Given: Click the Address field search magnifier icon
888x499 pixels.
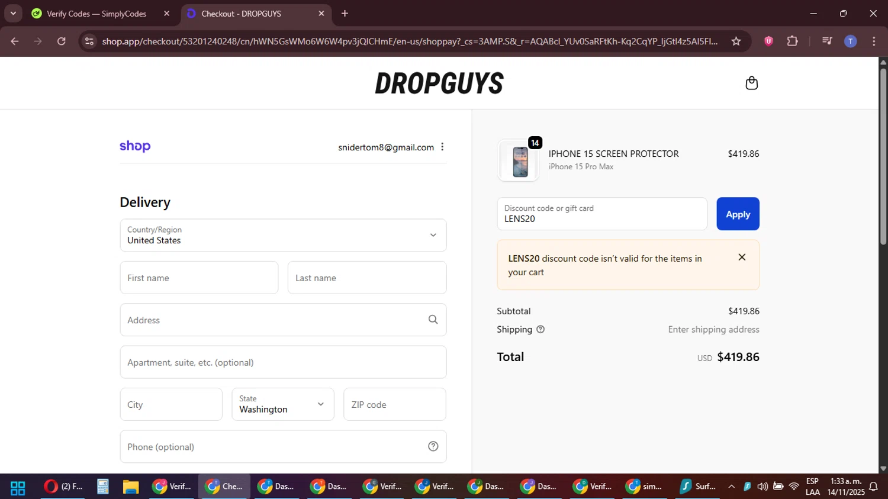Looking at the screenshot, I should tap(433, 320).
